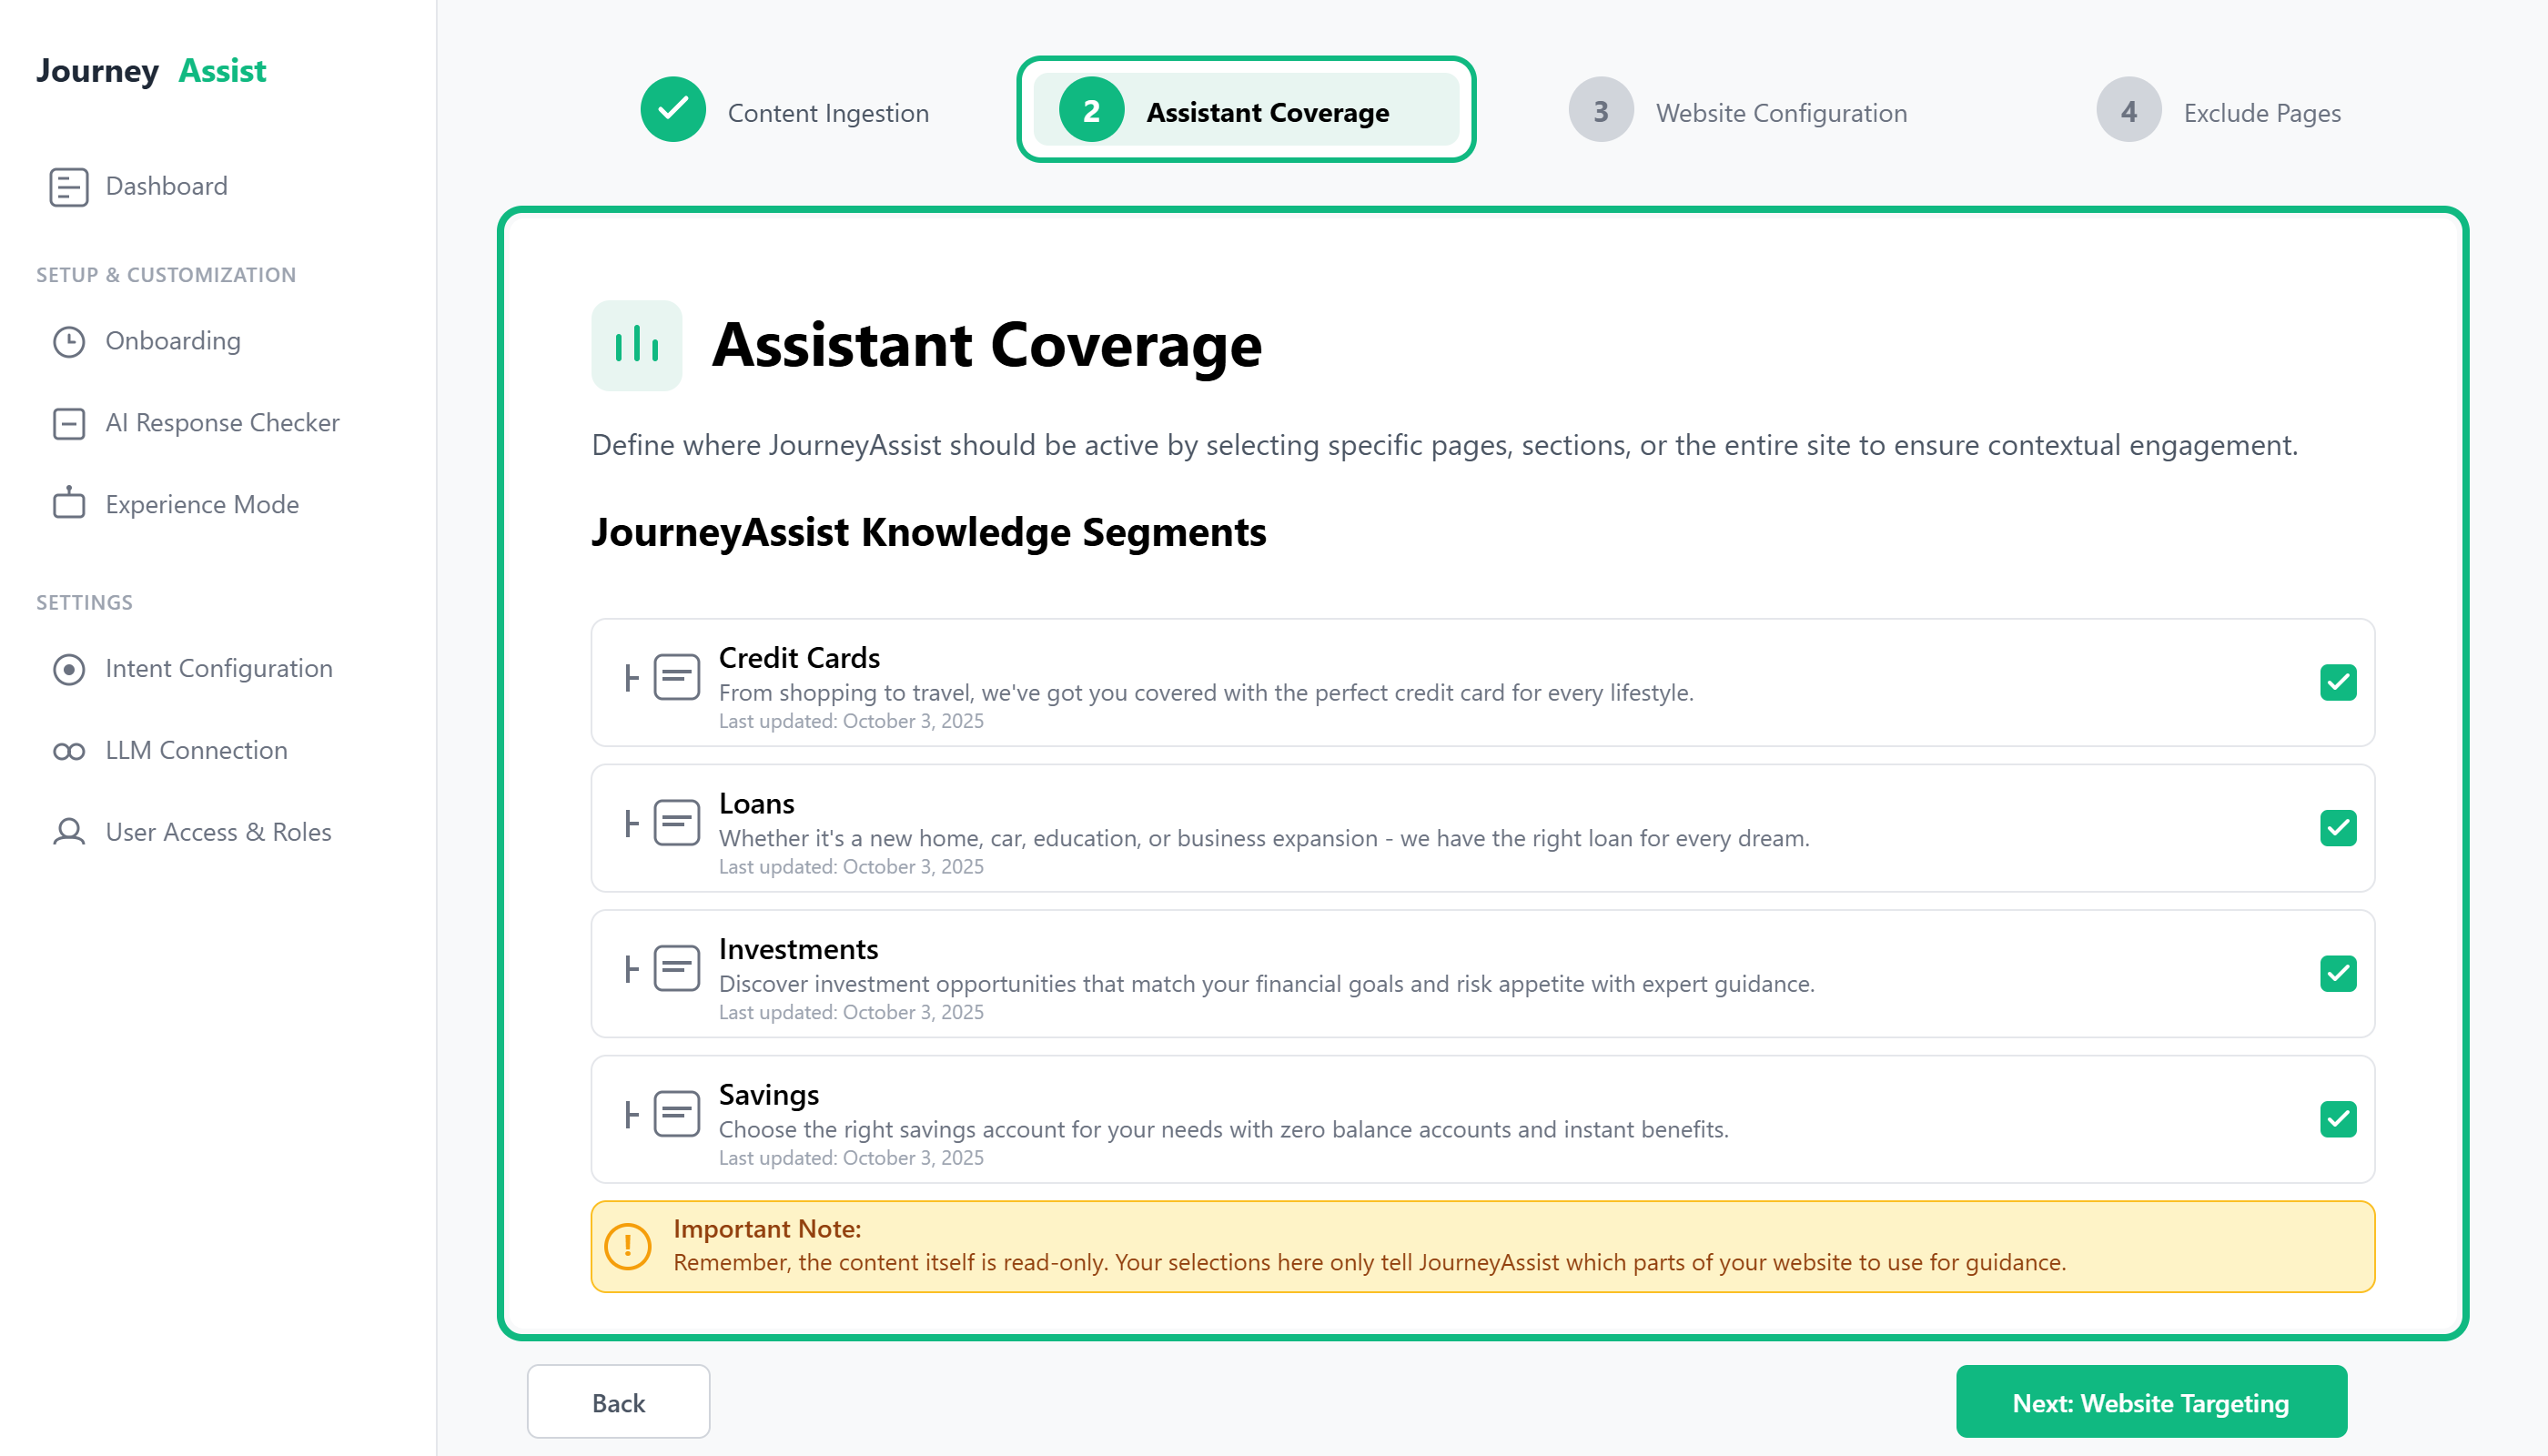Click the Back button
The height and width of the screenshot is (1456, 2548).
click(x=618, y=1402)
